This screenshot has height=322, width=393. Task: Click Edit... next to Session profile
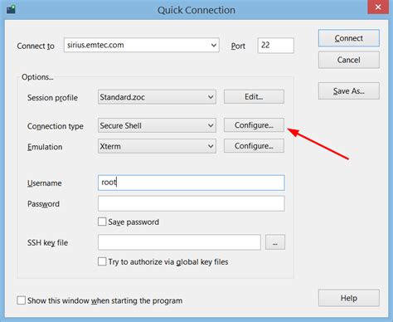coord(254,96)
